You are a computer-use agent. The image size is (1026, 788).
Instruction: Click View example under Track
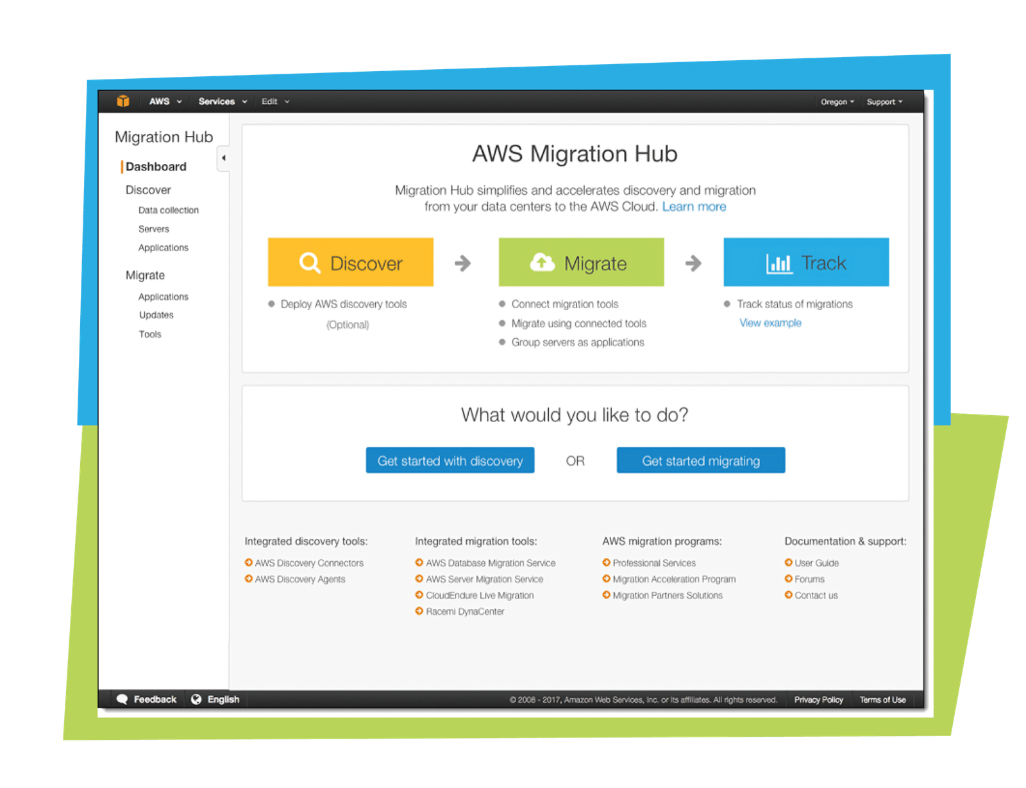click(769, 322)
